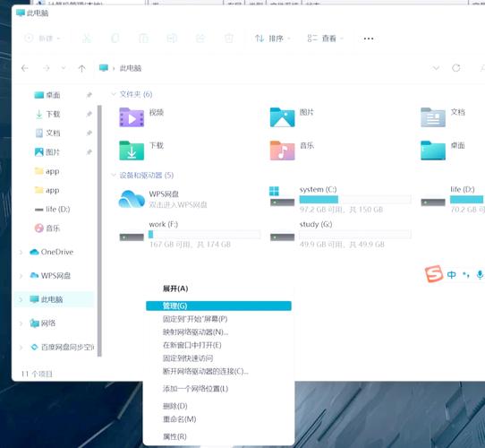Expand OneDrive in navigation pane
Viewport: 485px width, 448px height.
[x=21, y=252]
